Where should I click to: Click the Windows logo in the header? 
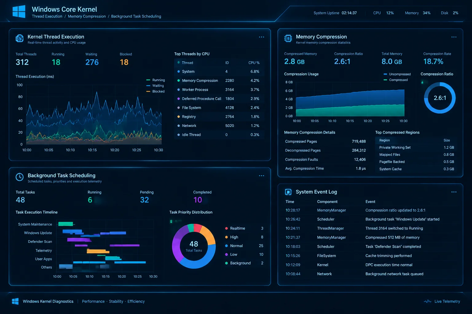pyautogui.click(x=19, y=12)
